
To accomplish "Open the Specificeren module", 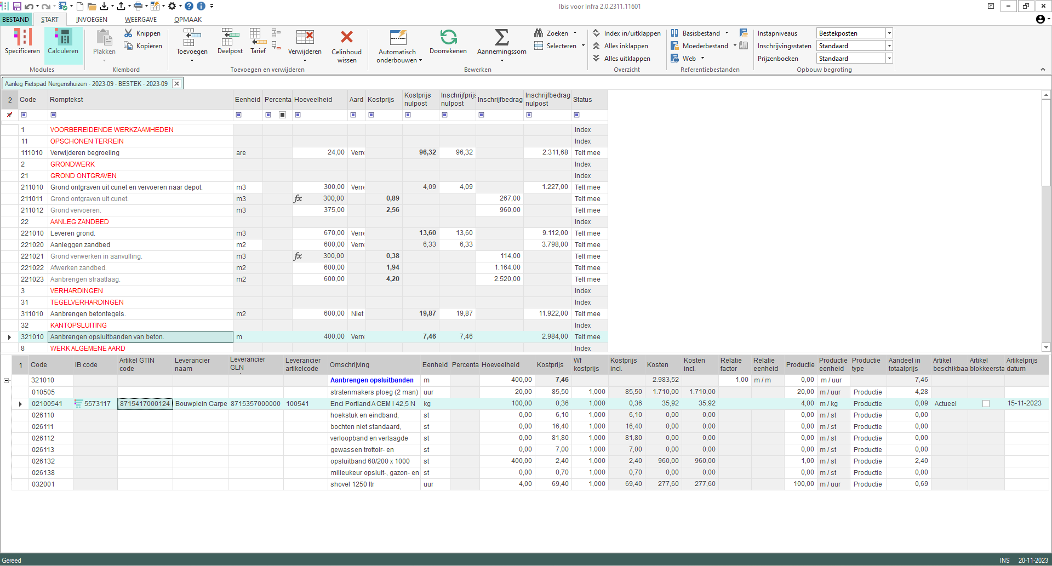I will [x=22, y=42].
